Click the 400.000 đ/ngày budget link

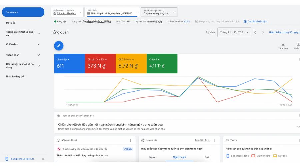click(154, 22)
